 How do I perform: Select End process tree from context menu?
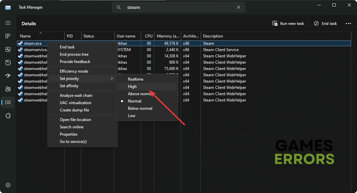click(74, 54)
